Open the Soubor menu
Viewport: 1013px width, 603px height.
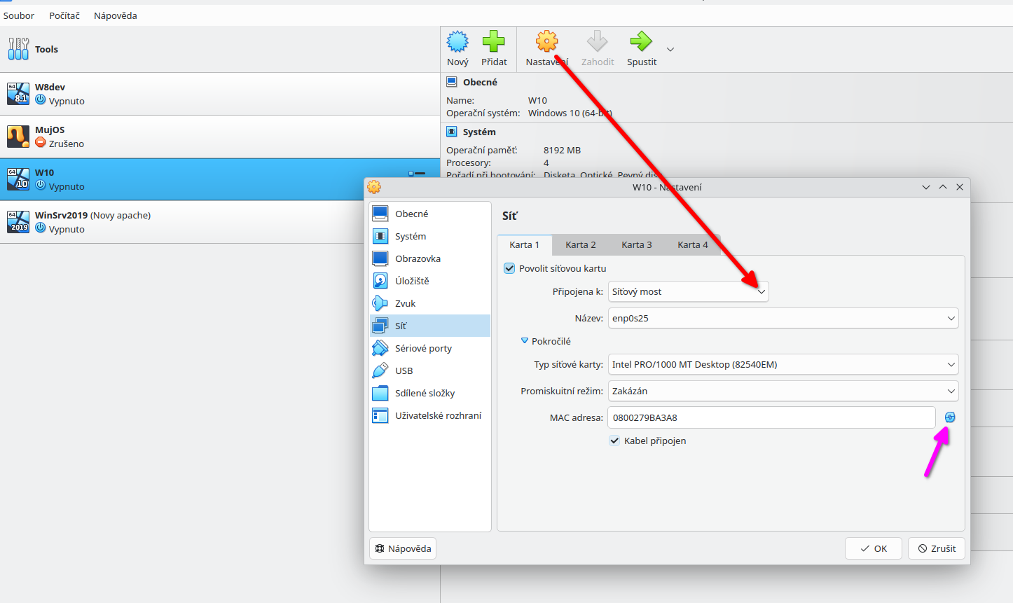(x=18, y=15)
